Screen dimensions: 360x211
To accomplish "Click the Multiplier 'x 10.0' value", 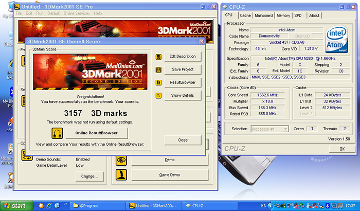I will [x=267, y=101].
